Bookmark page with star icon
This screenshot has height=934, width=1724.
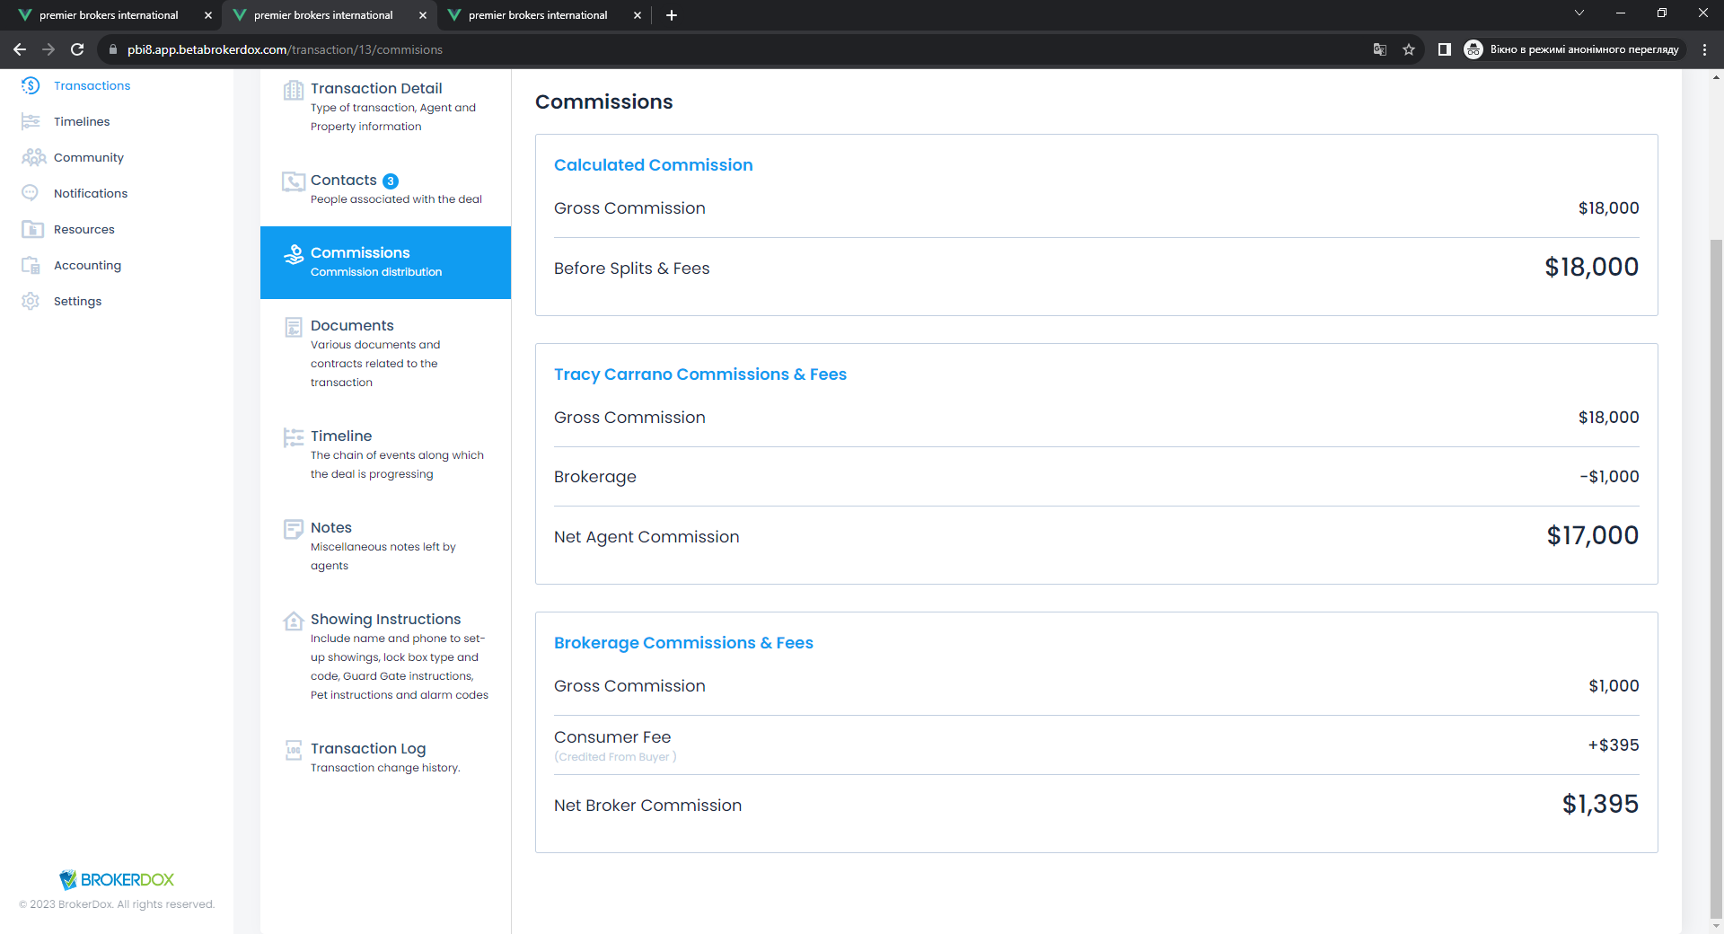pos(1409,49)
